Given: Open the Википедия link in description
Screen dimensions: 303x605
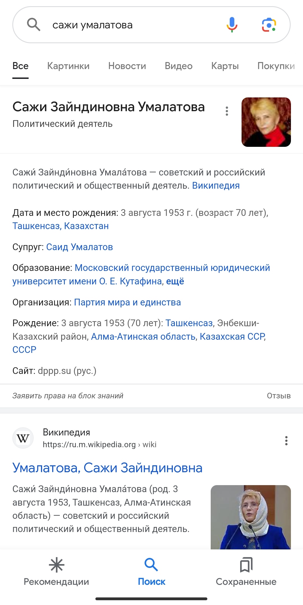Looking at the screenshot, I should [216, 186].
